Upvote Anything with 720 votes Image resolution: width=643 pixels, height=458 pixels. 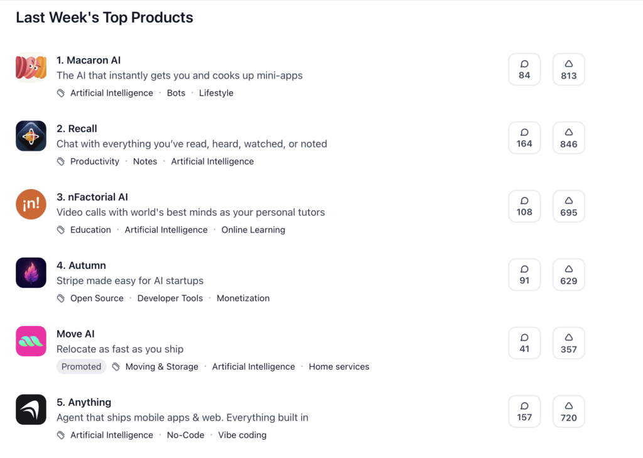click(568, 412)
